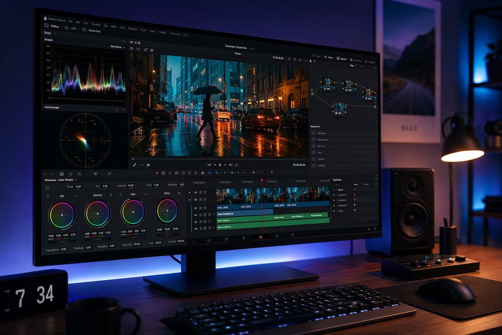Open the Playback menu
The height and width of the screenshot is (335, 502).
point(132,29)
